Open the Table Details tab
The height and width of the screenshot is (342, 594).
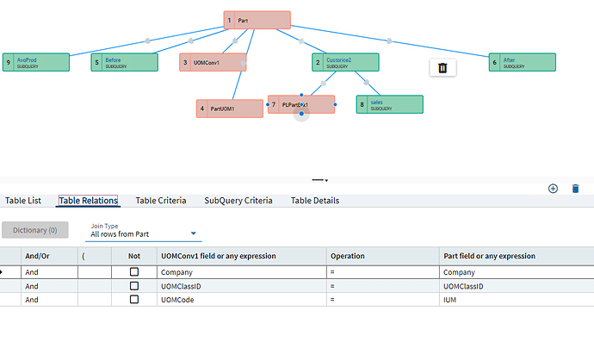pyautogui.click(x=315, y=201)
